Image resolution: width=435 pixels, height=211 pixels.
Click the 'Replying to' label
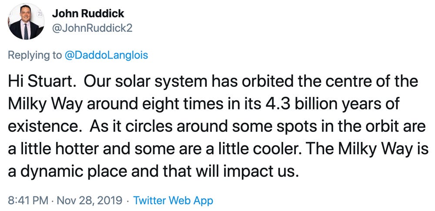(35, 56)
